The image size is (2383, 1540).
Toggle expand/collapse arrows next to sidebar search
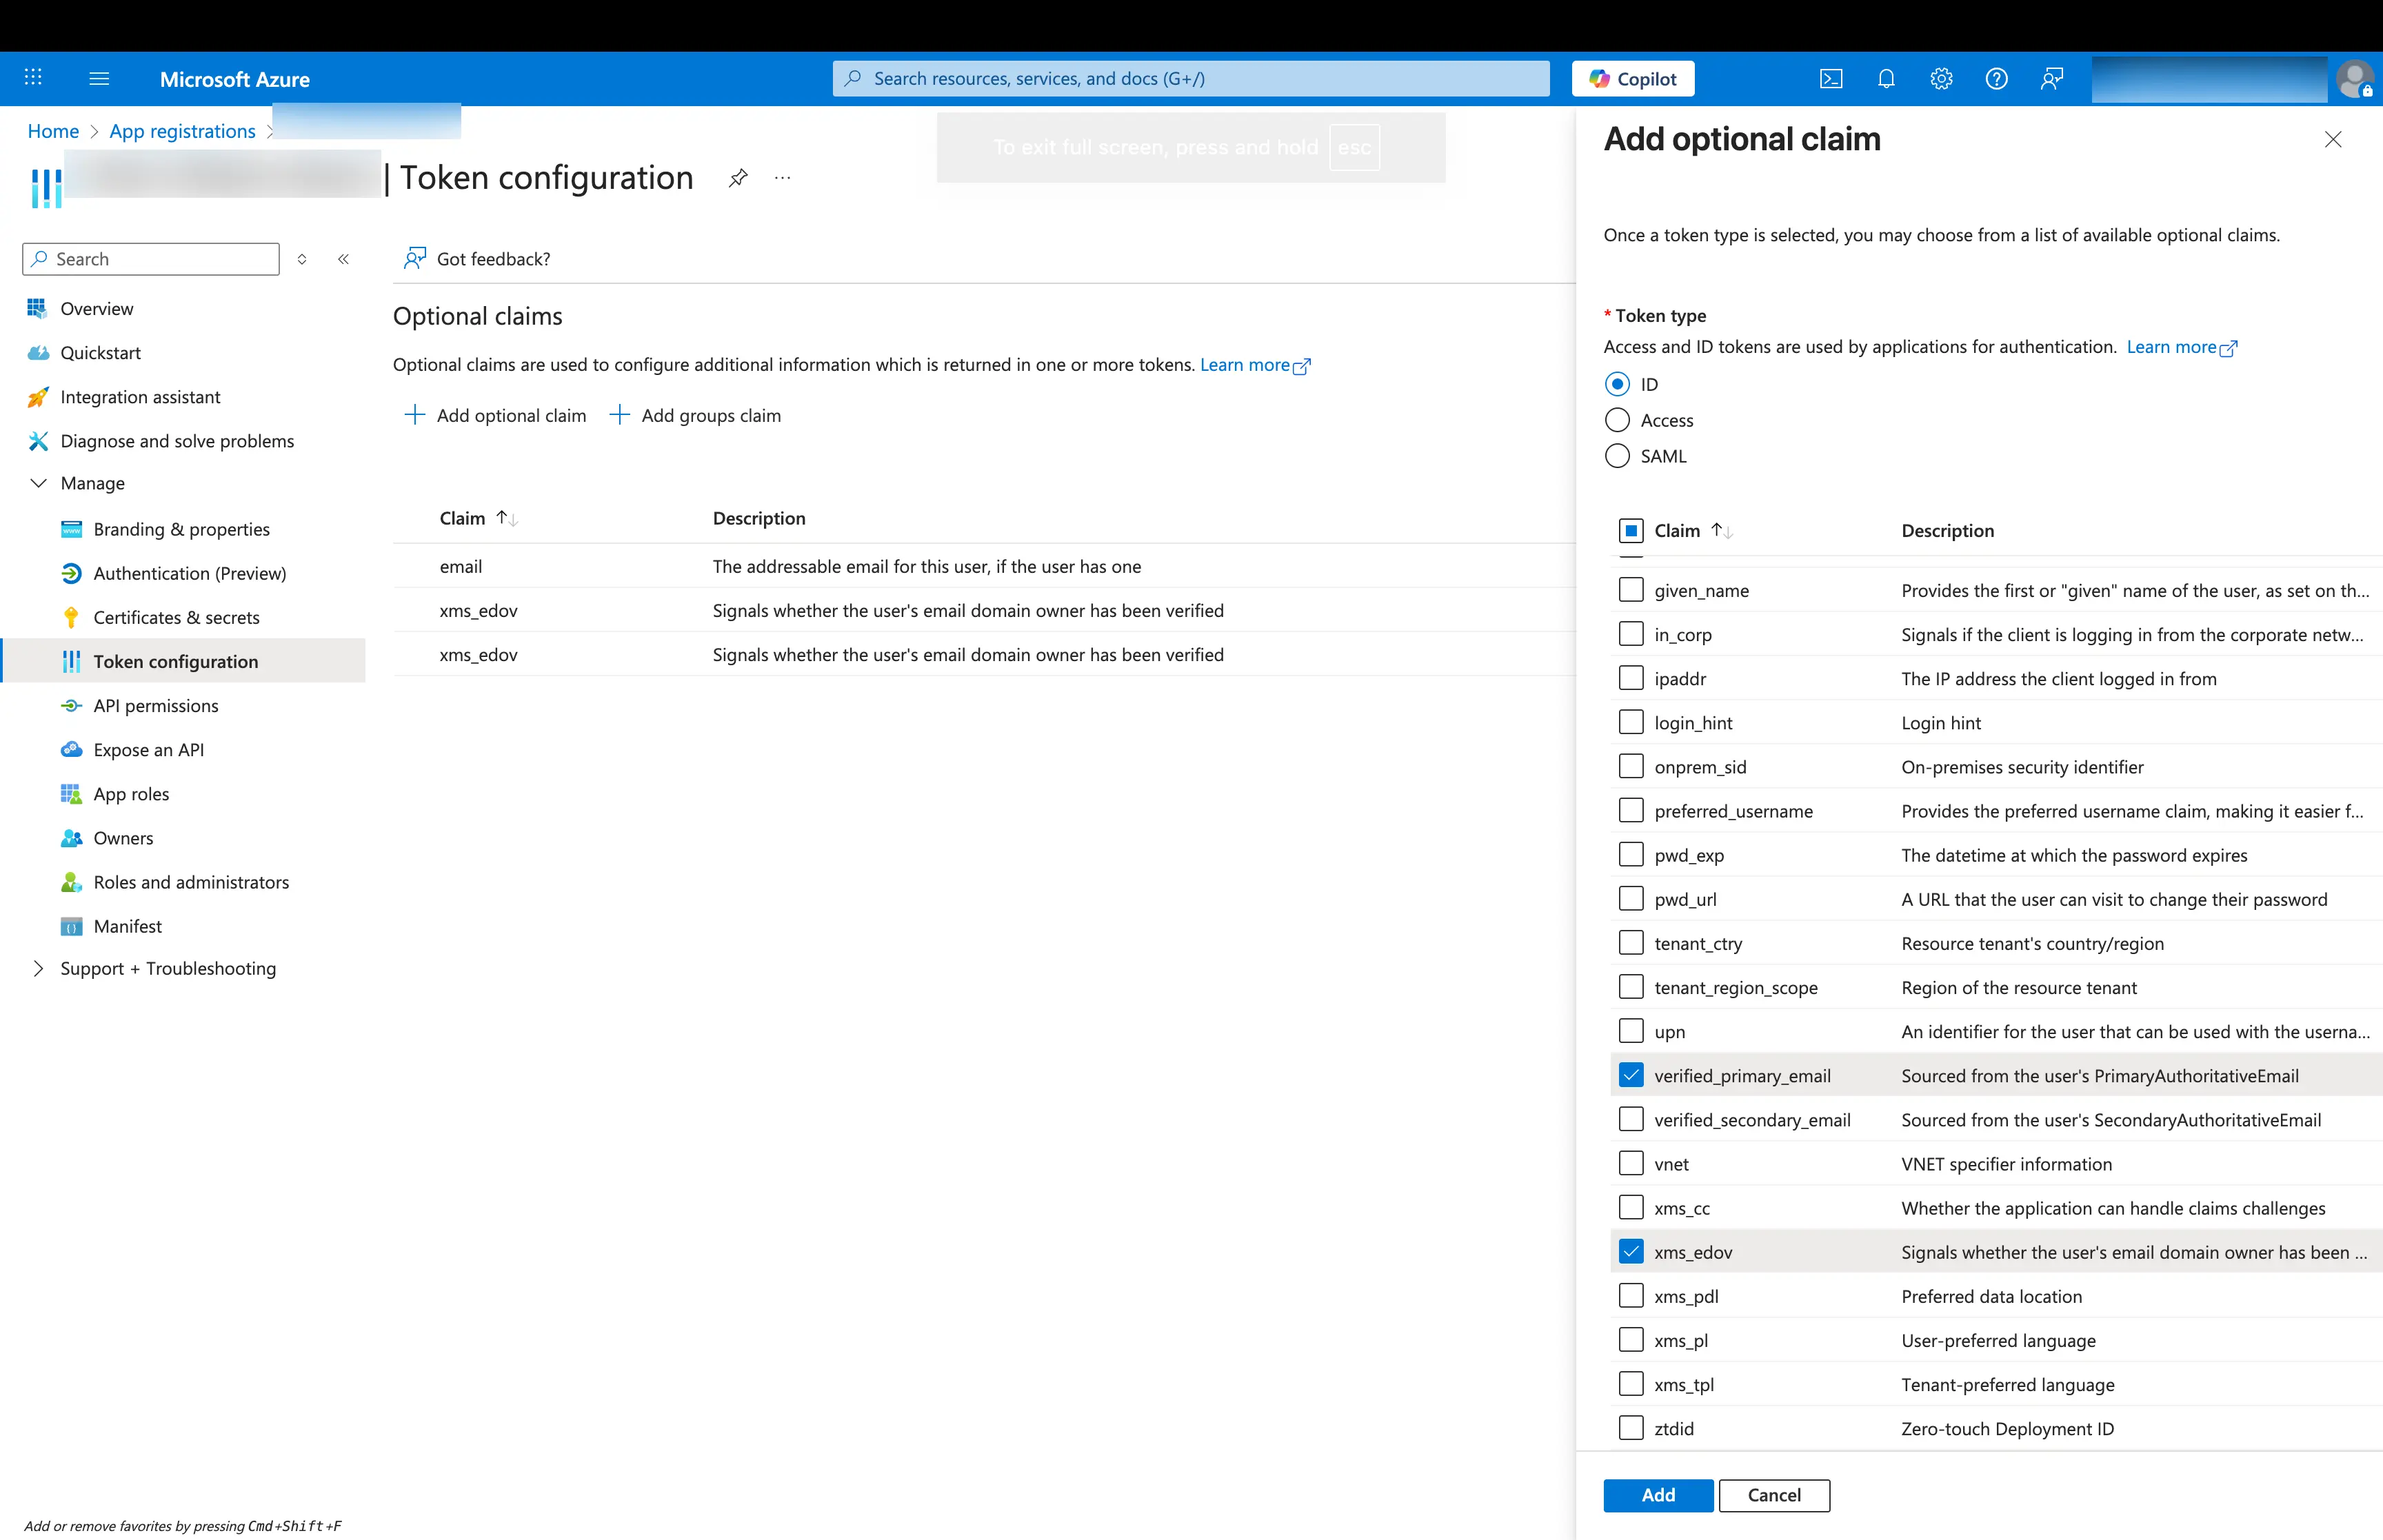click(301, 259)
